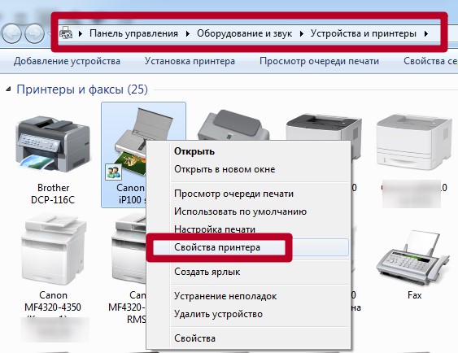Expand arrow after Панель управления breadcrumb

188,34
